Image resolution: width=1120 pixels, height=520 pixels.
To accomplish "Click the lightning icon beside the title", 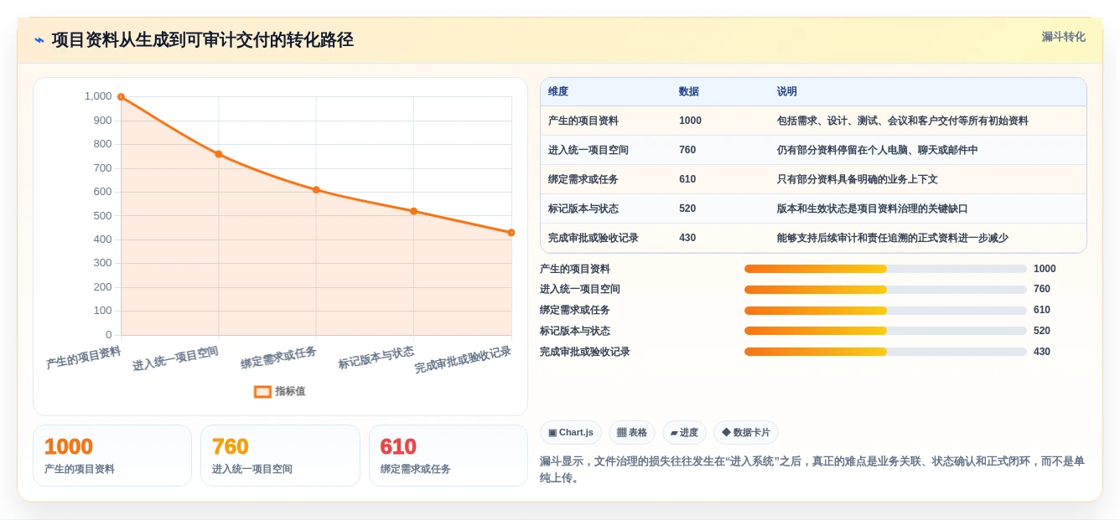I will coord(39,40).
